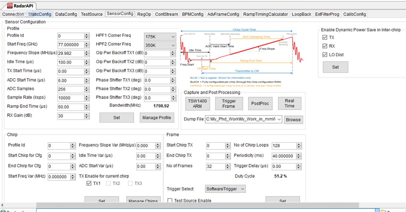
Task: Toggle the TX3 chirp enable checkbox
Action: point(130,183)
